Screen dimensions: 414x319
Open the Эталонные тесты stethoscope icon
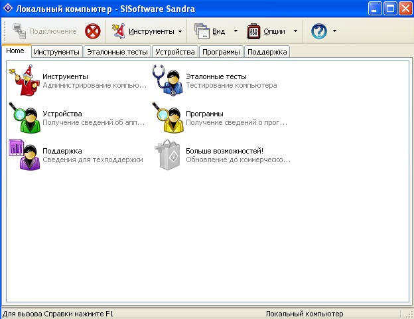[167, 80]
